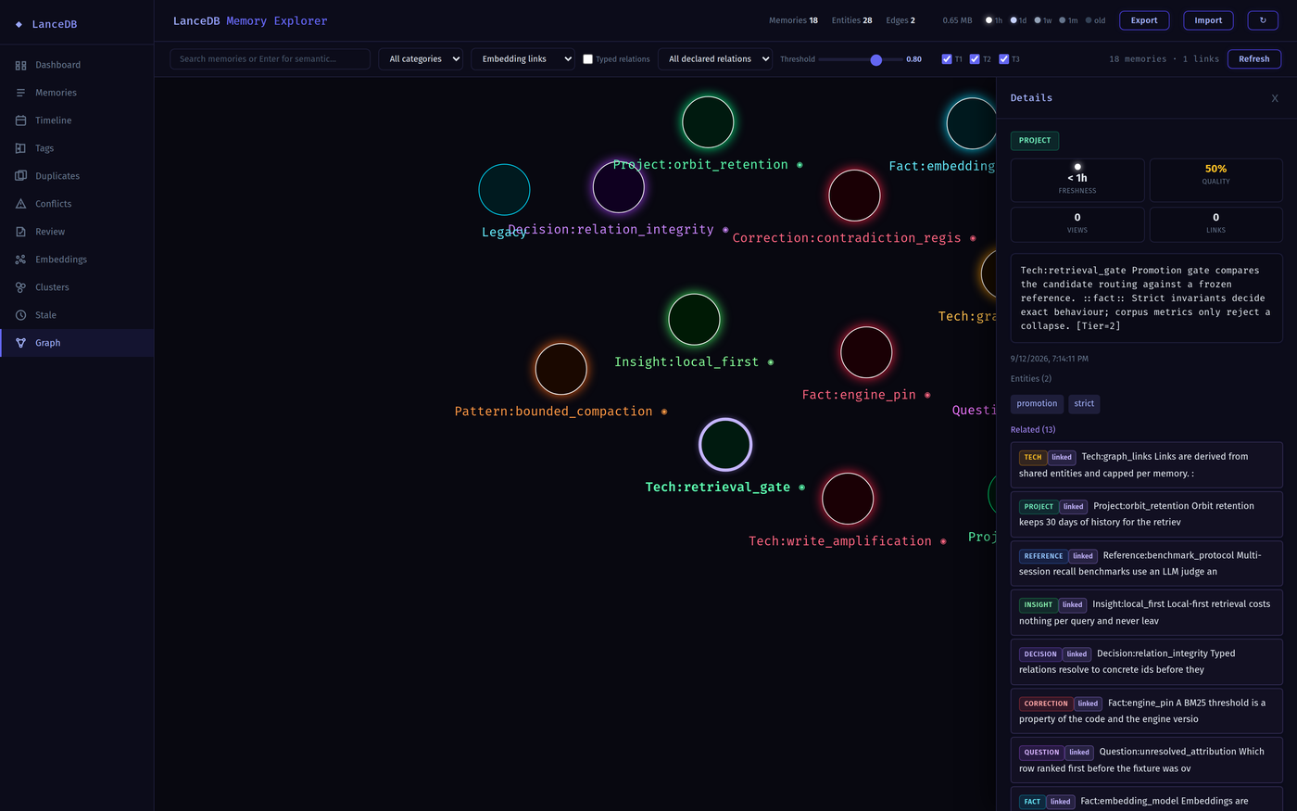The height and width of the screenshot is (811, 1297).
Task: Open the Review icon in the sidebar
Action: point(20,232)
